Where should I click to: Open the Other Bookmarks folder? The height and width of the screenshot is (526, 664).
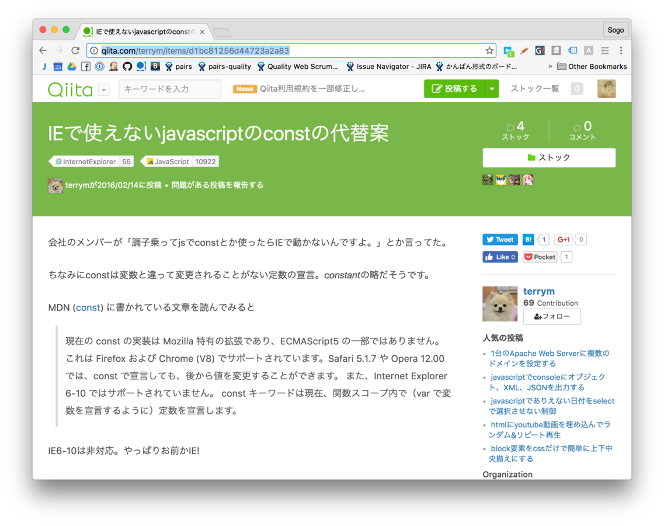pyautogui.click(x=592, y=67)
